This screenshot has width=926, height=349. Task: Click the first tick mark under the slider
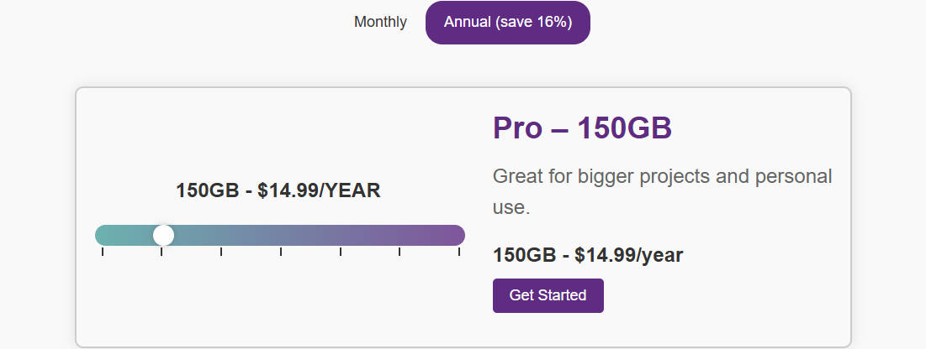(x=103, y=252)
